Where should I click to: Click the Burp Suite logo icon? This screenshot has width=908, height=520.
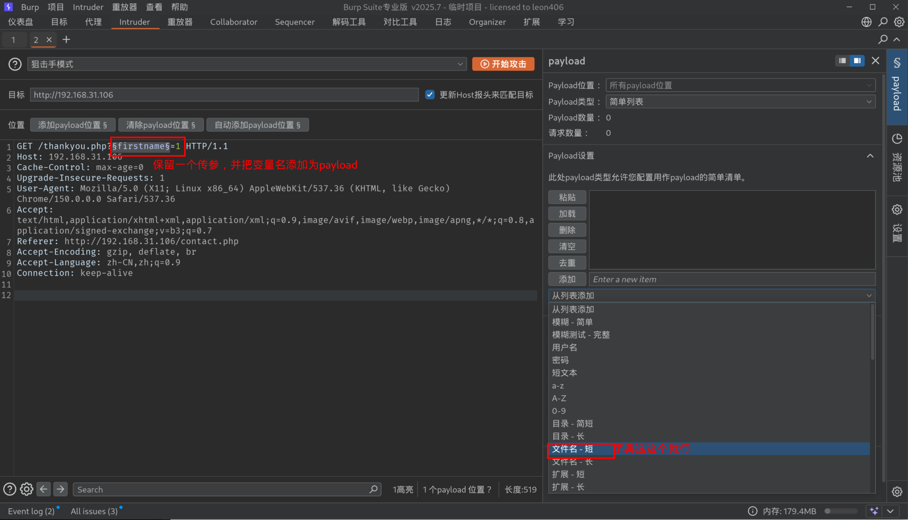pos(8,7)
